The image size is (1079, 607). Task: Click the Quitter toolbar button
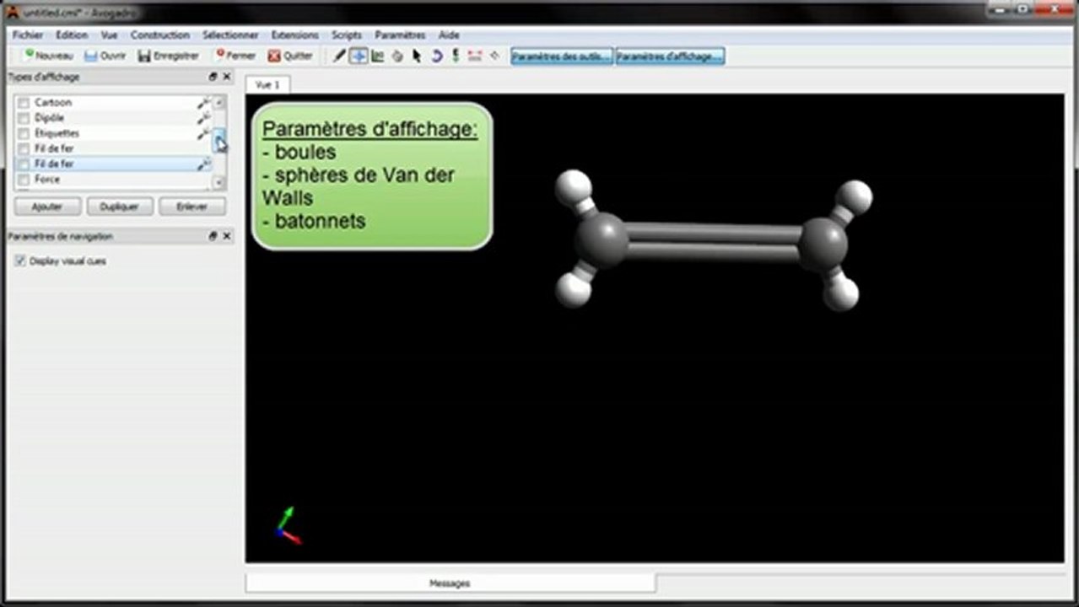pos(290,56)
